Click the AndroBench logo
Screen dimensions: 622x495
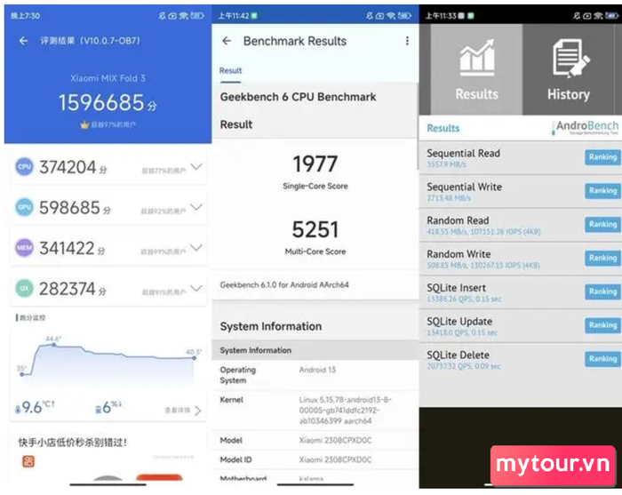click(x=585, y=128)
